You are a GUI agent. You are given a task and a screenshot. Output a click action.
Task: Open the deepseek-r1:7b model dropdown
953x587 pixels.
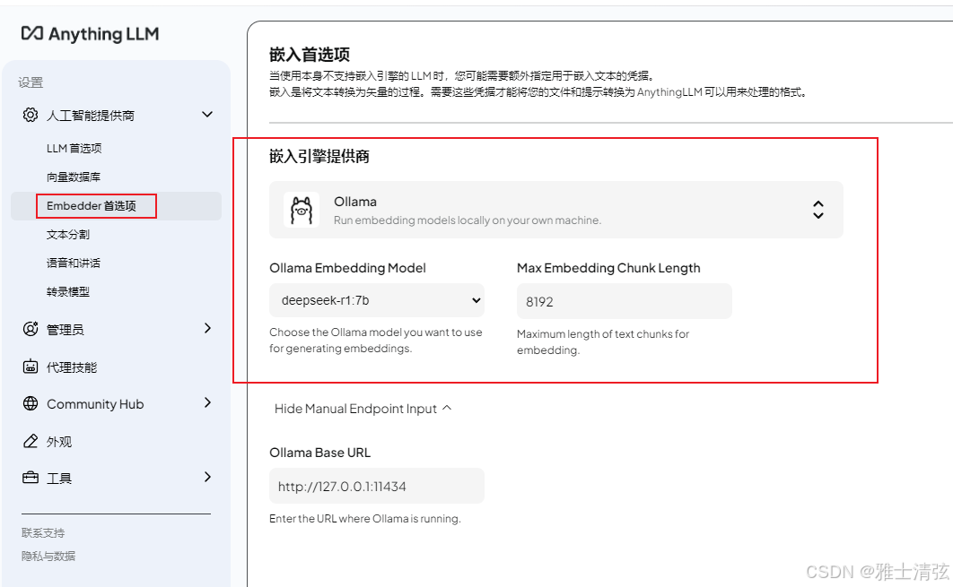pos(377,300)
